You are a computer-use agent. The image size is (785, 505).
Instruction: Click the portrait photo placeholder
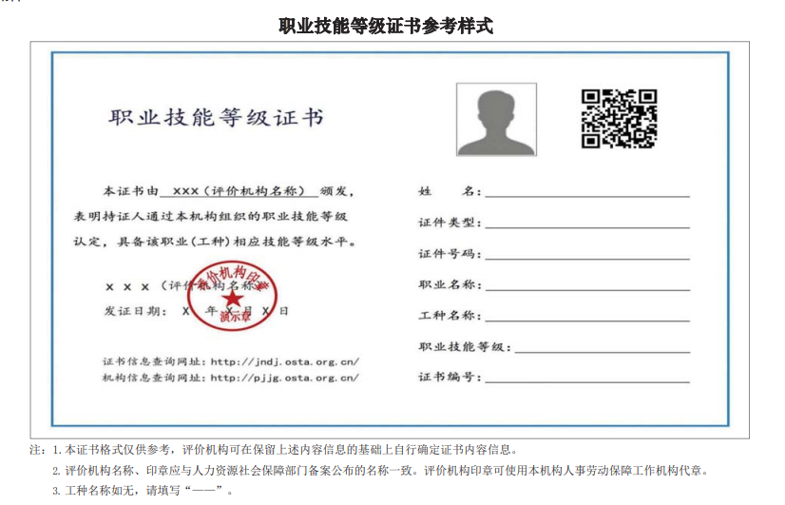[x=496, y=119]
